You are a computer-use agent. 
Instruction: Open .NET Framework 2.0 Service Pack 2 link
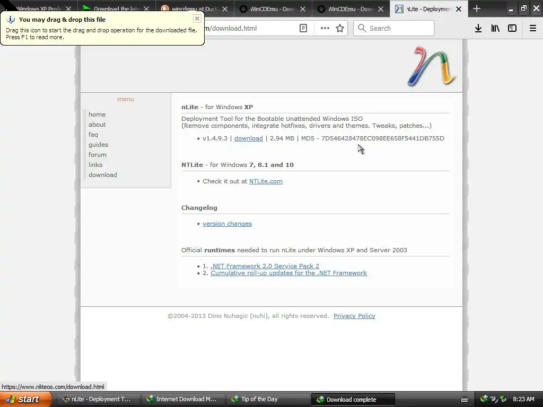pyautogui.click(x=265, y=266)
